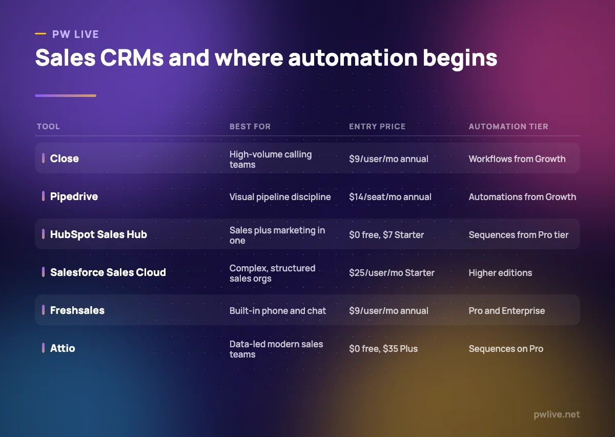The width and height of the screenshot is (615, 437).
Task: Click 'High-volume calling teams' cell
Action: pos(271,160)
